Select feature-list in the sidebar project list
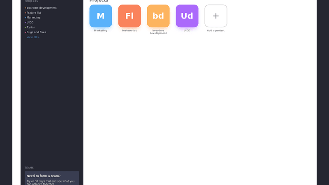Viewport: 329px width, 185px height. coord(34,13)
